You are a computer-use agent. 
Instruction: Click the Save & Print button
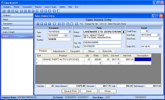tap(70, 91)
